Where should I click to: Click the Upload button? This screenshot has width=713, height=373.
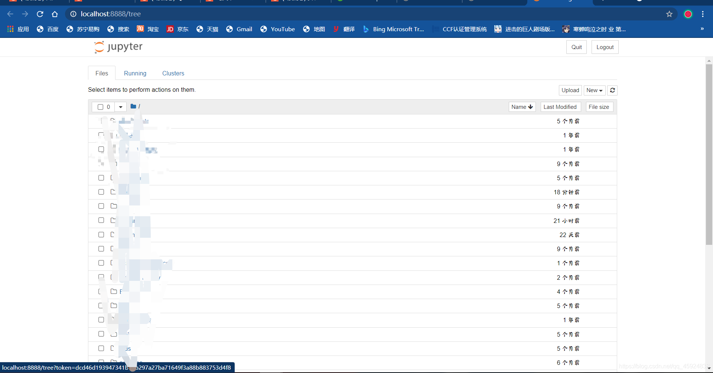click(x=570, y=90)
